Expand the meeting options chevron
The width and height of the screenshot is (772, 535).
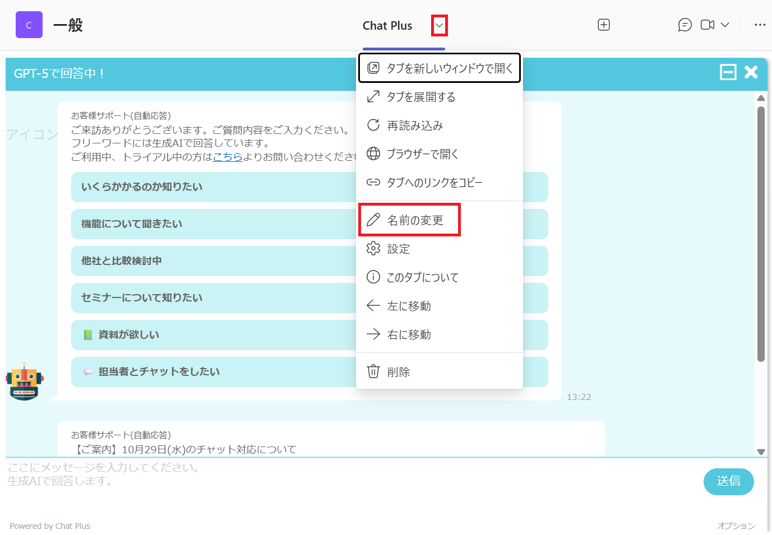tap(725, 25)
